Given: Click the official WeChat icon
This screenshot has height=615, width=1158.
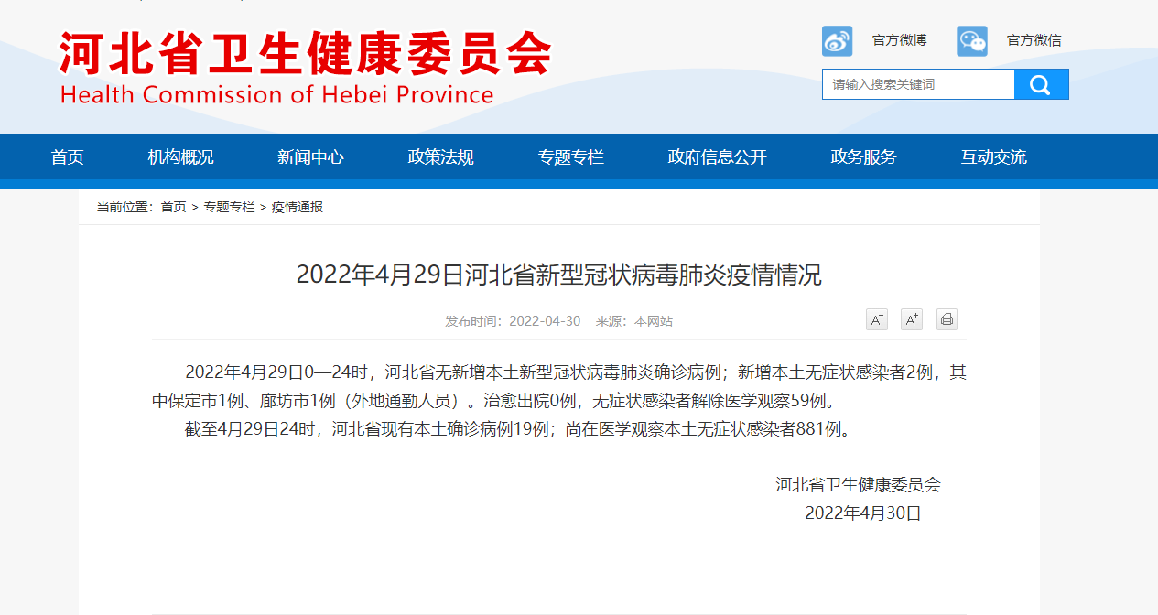Looking at the screenshot, I should tap(972, 41).
